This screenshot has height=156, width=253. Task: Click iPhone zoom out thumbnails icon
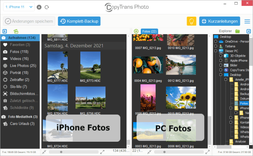pos(44,152)
